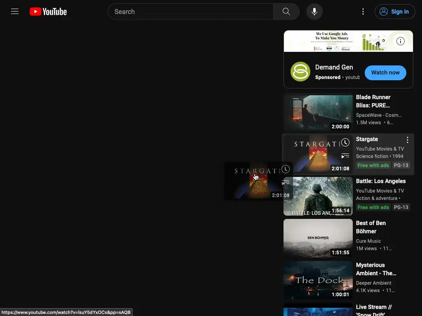422x316 pixels.
Task: Open the Stargate thumbnail in sidebar
Action: click(318, 154)
